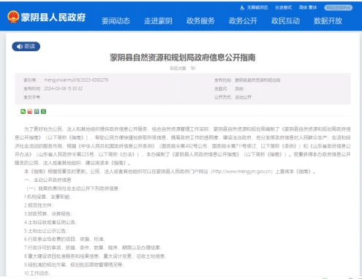Switch to 简体 simplified Chinese
Image resolution: width=362 pixels, height=279 pixels.
click(303, 7)
